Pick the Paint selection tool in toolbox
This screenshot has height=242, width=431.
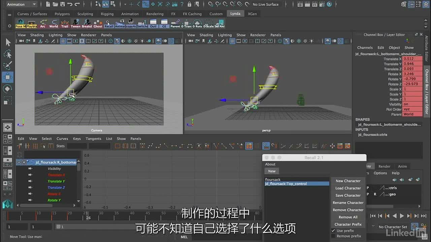[x=8, y=66]
